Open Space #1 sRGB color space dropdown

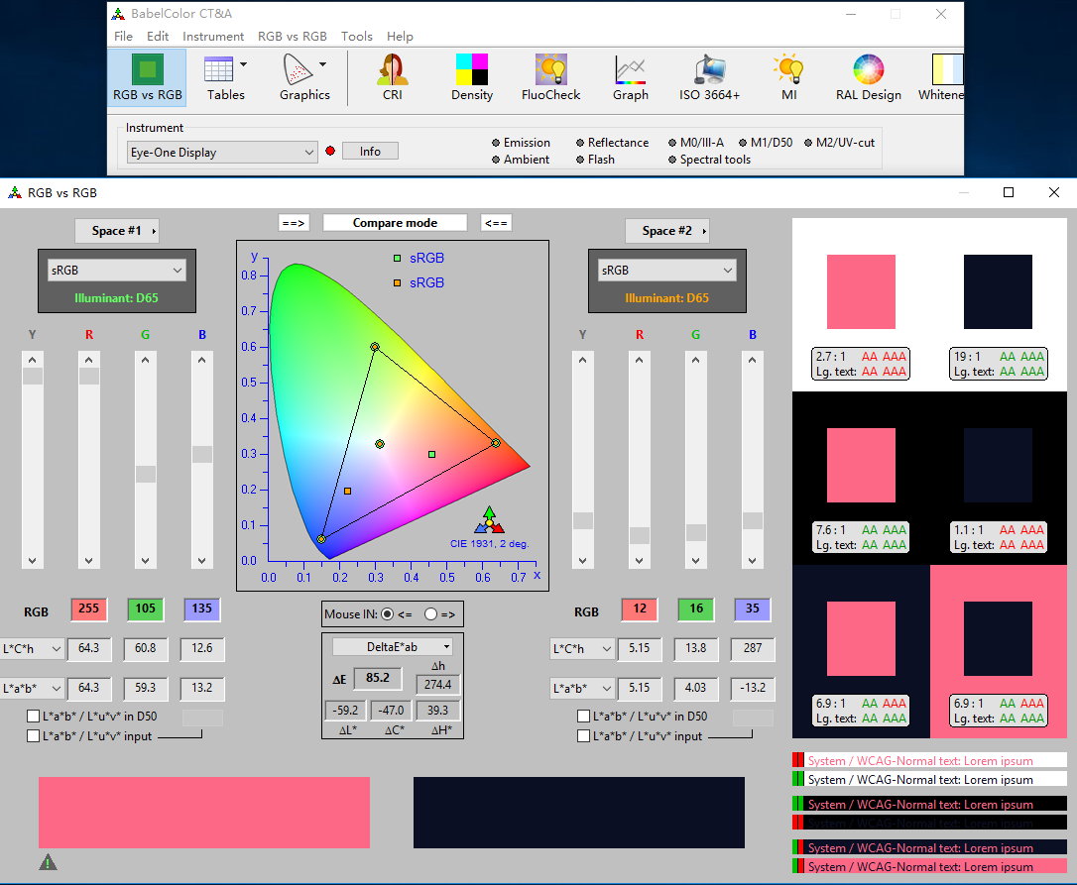tap(117, 271)
